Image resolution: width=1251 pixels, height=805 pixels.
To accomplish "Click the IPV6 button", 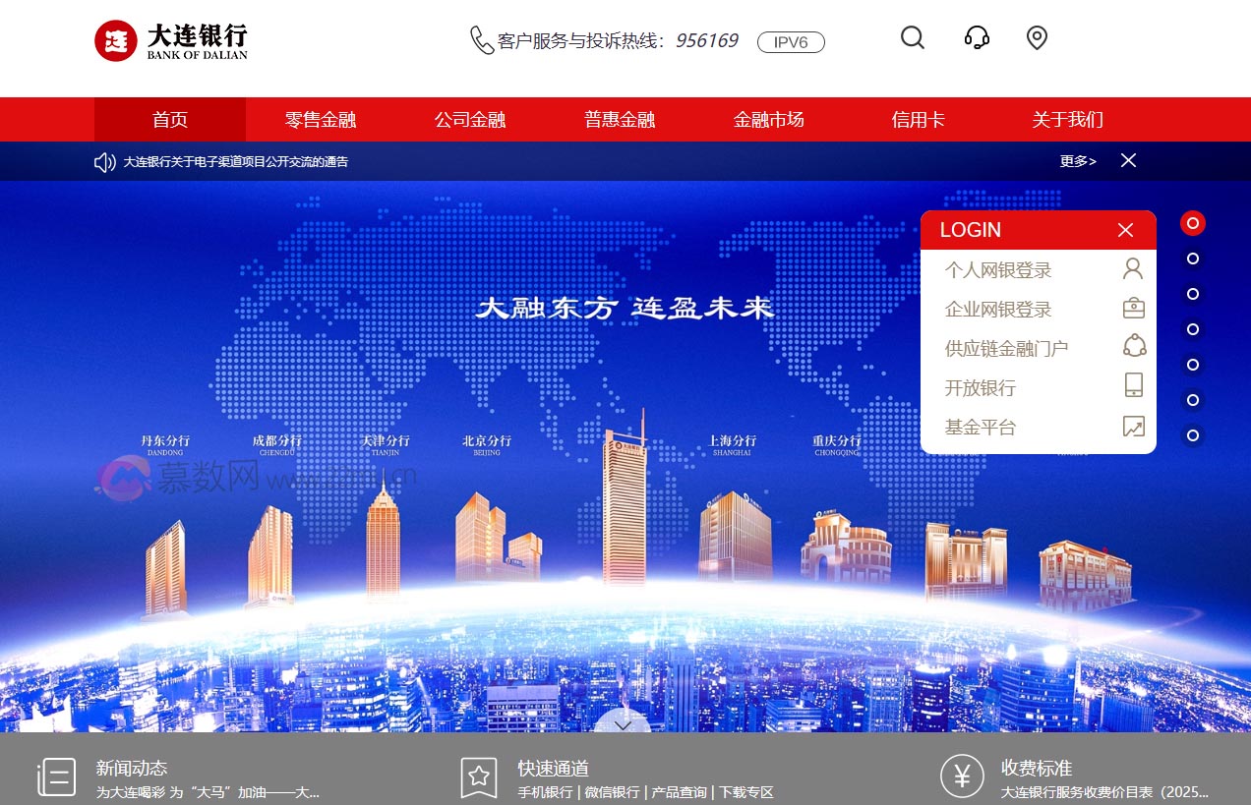I will click(x=791, y=42).
